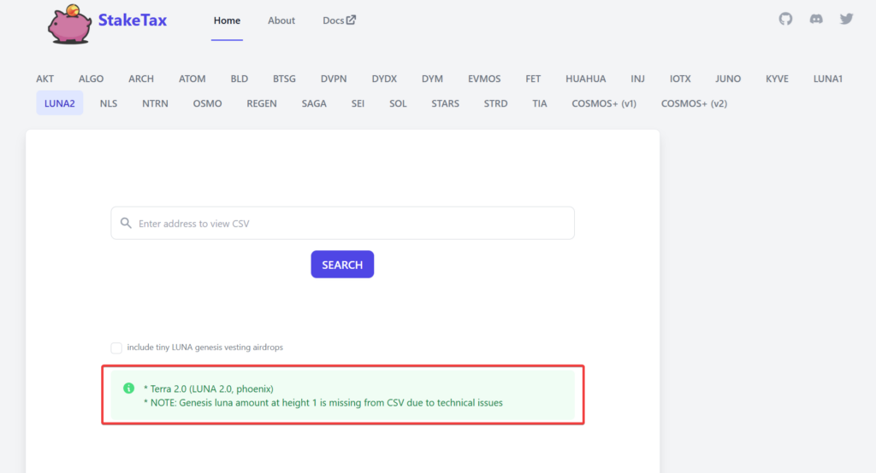The width and height of the screenshot is (876, 473).
Task: Select the highlighted LUNA2 chain tab
Action: [x=60, y=103]
